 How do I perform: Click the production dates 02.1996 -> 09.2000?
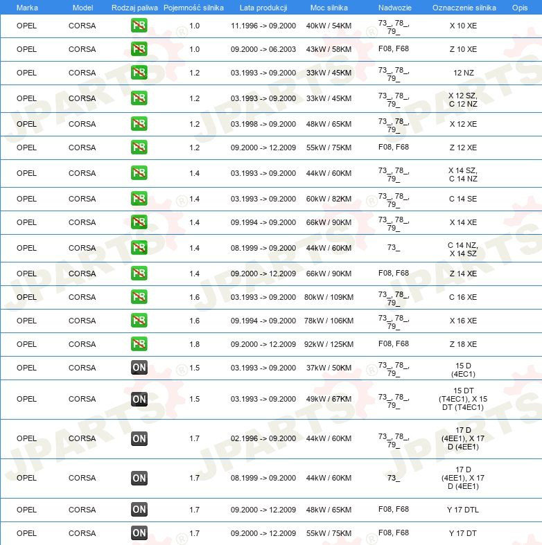[263, 438]
